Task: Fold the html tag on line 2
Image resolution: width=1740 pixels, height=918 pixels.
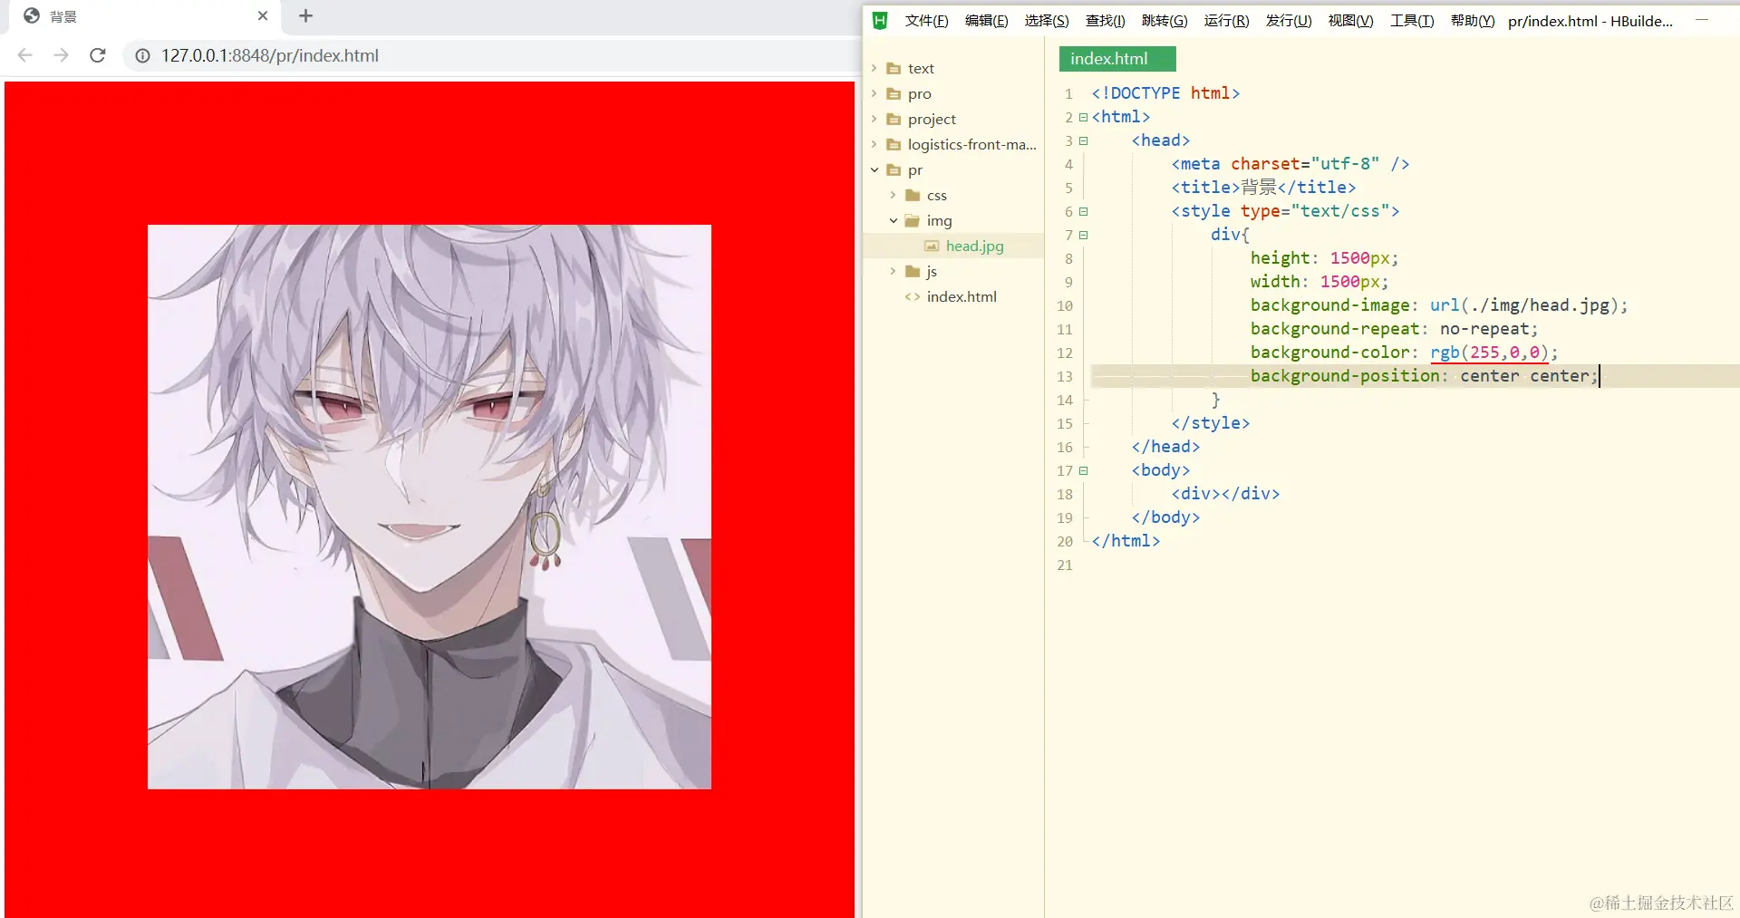Action: tap(1083, 117)
